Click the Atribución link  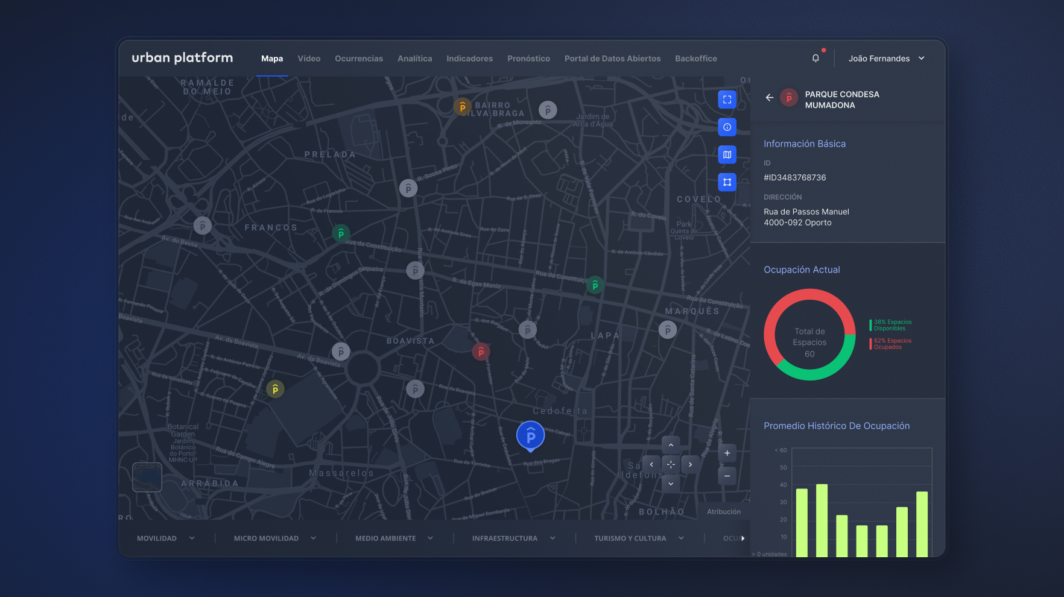pos(723,512)
